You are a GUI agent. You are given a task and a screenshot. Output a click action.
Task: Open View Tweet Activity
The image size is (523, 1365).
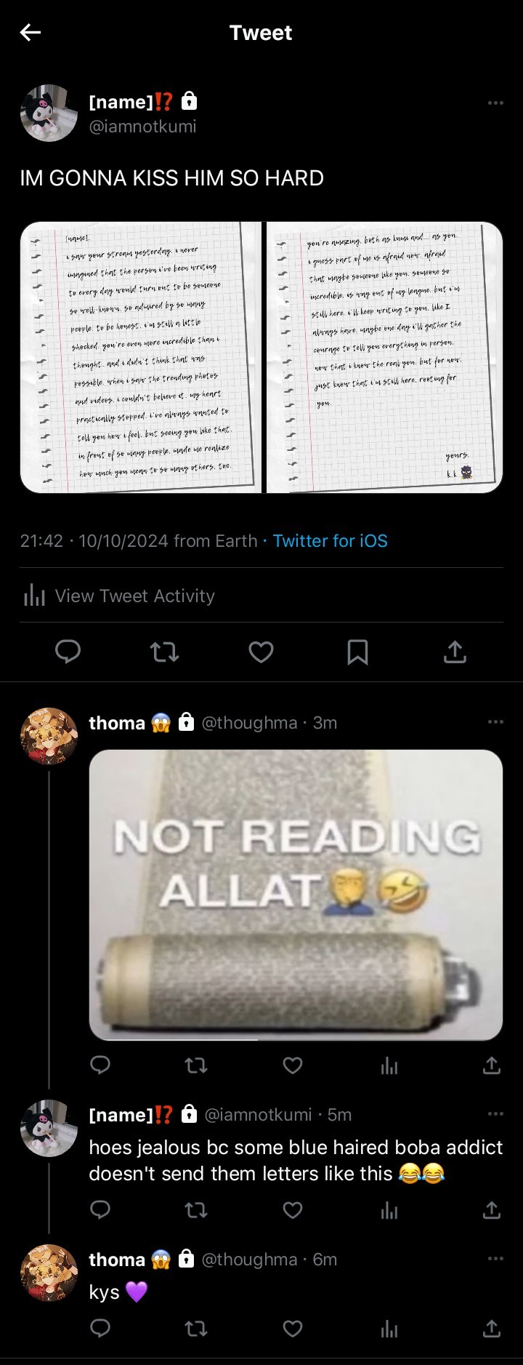119,596
